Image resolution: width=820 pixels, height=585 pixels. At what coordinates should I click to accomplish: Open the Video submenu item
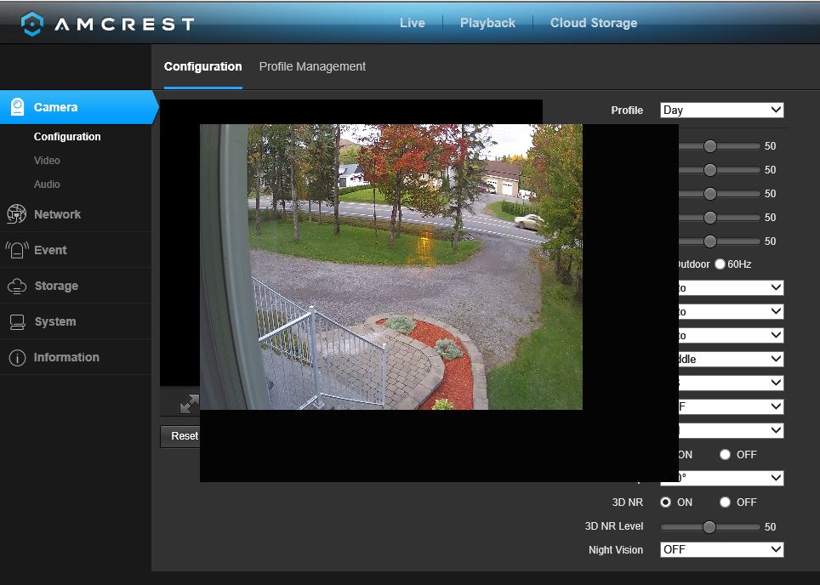(47, 161)
